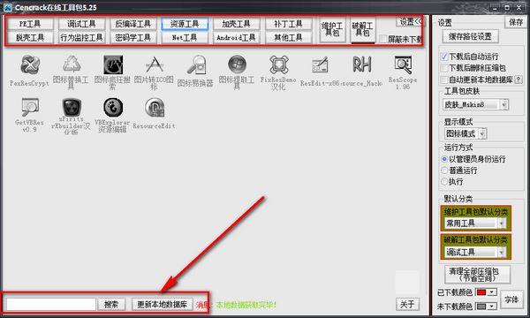Launch the VBExplorer 资源编辑 icon
The width and height of the screenshot is (530, 318).
113,107
